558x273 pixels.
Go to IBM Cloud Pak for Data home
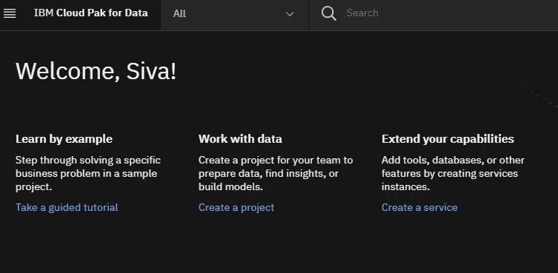tap(90, 13)
